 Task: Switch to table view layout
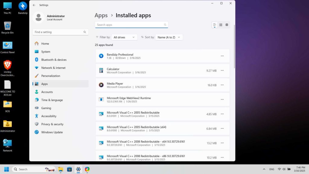(227, 25)
